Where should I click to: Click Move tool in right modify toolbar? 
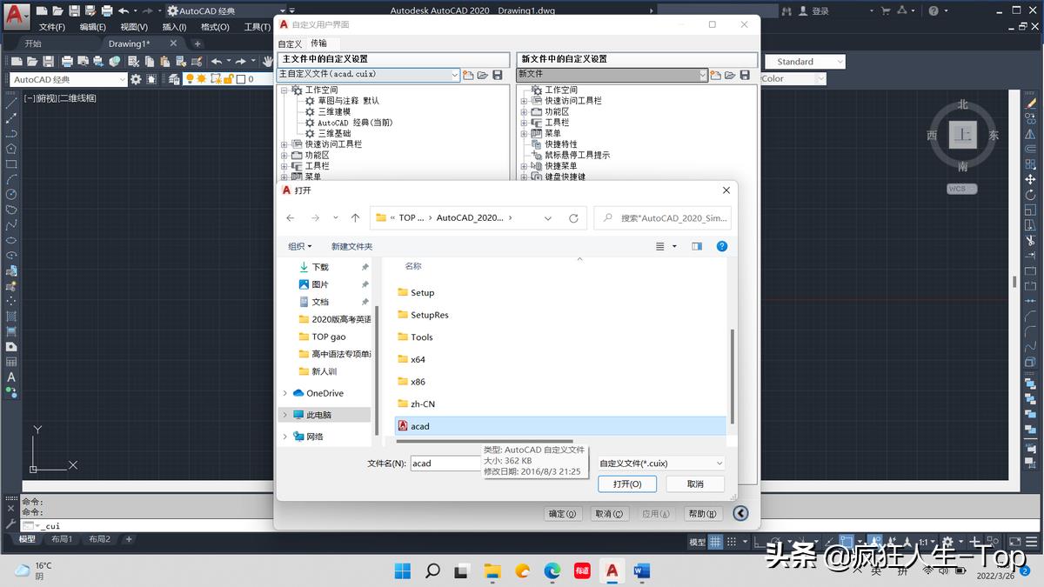1030,179
